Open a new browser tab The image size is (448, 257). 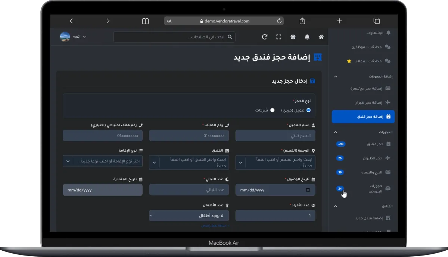[339, 21]
